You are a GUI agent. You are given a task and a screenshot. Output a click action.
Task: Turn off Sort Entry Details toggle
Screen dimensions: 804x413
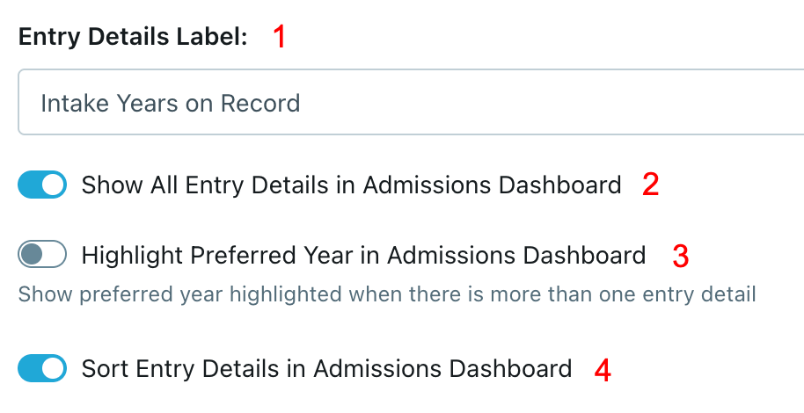[42, 368]
